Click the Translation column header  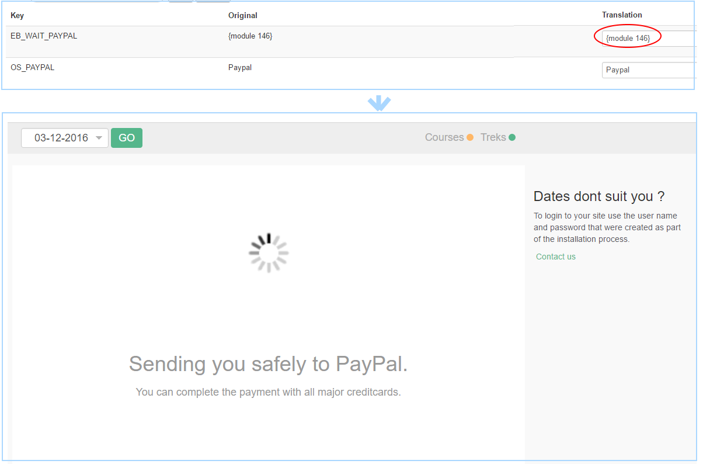[x=622, y=15]
